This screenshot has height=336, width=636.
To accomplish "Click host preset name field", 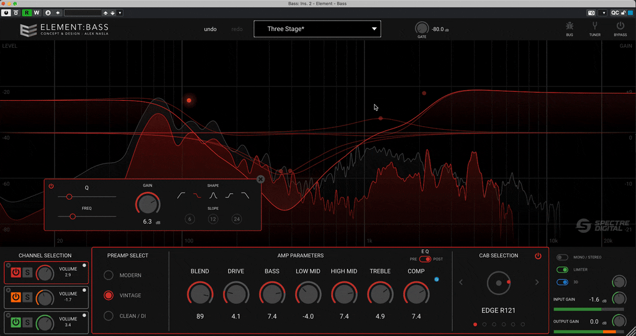I will (x=83, y=13).
